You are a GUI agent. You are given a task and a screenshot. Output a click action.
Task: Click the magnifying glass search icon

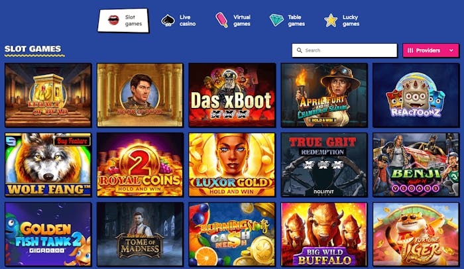(x=300, y=50)
